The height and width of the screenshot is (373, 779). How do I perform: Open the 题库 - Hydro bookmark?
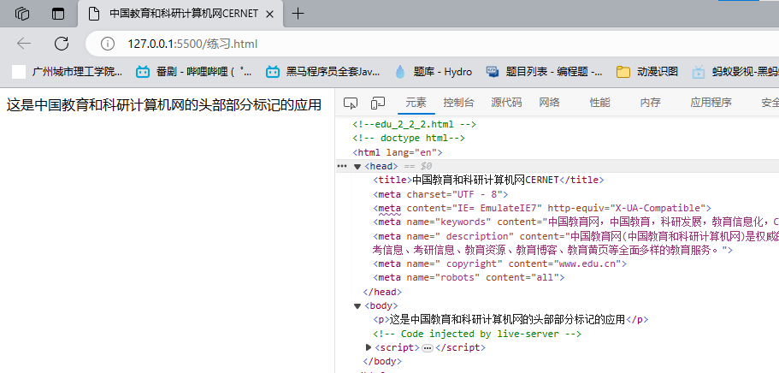434,72
